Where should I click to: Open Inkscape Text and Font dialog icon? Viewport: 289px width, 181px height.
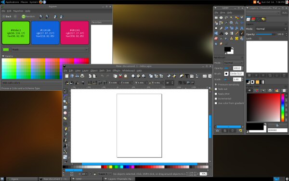pyautogui.click(x=187, y=76)
